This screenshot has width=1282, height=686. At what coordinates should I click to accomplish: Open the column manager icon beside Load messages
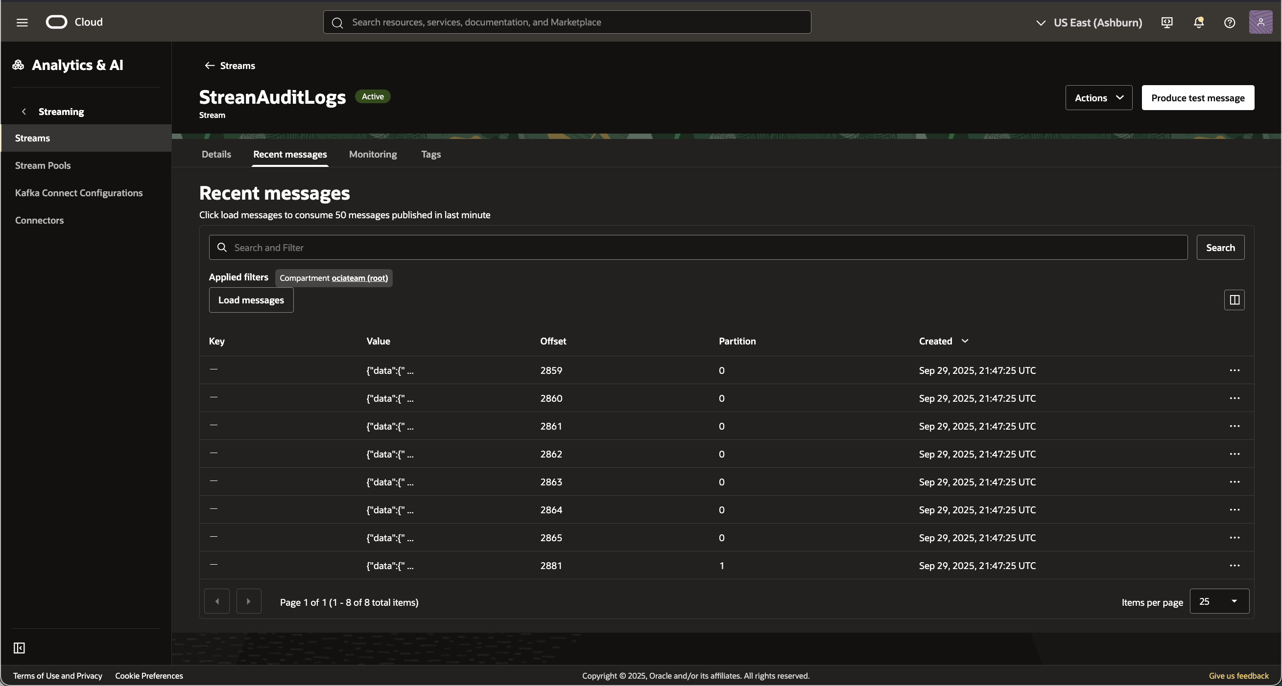pos(1235,300)
